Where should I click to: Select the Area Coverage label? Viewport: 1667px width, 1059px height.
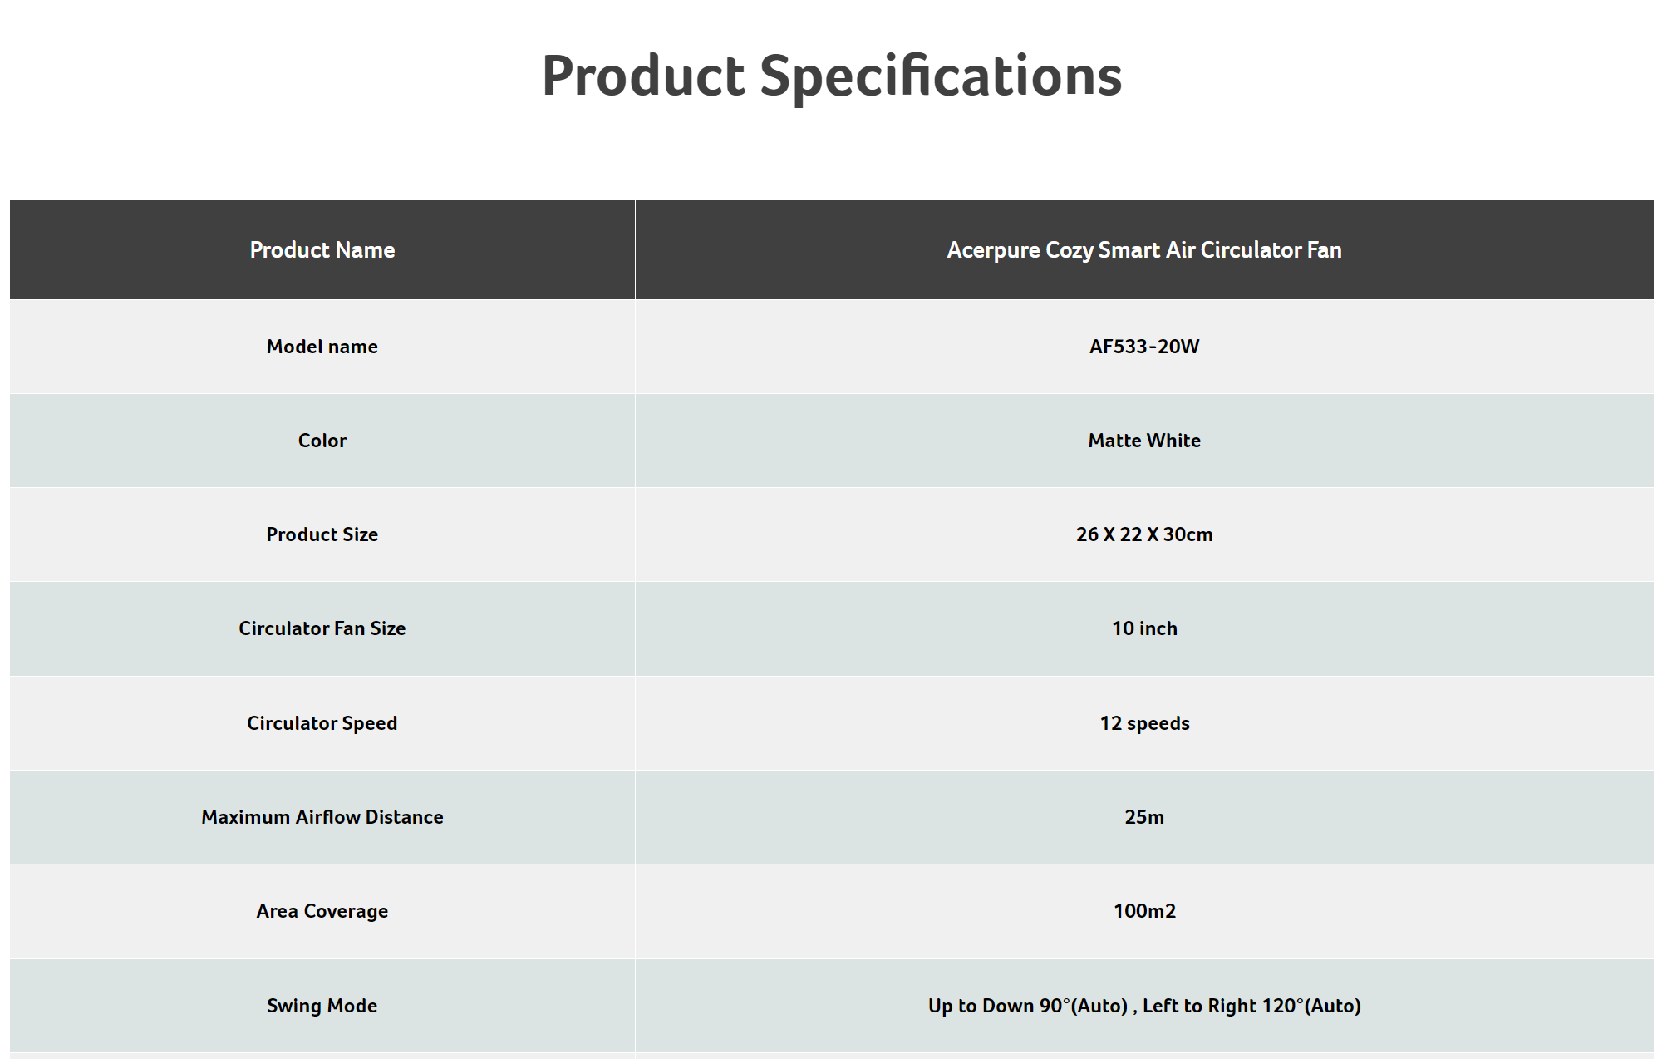pos(322,911)
